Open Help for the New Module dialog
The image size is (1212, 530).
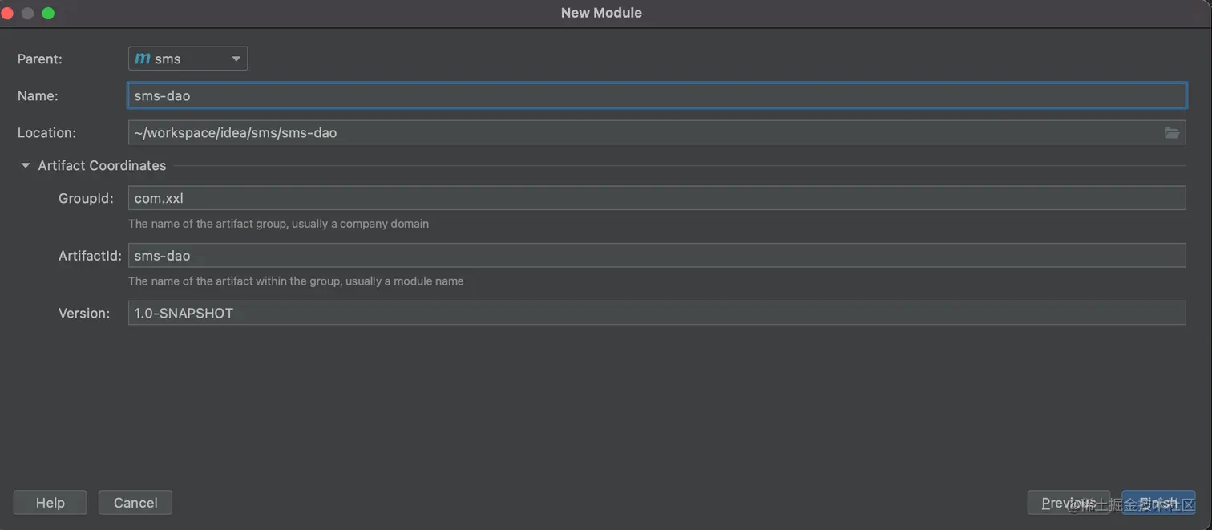[x=50, y=503]
